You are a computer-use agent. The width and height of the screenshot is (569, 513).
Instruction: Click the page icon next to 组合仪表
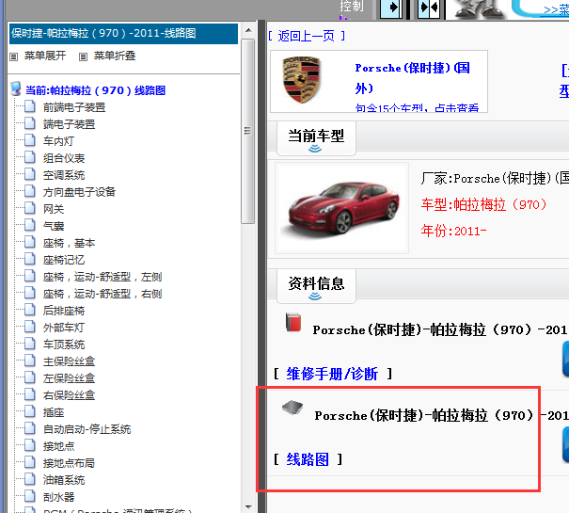tap(30, 157)
